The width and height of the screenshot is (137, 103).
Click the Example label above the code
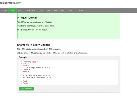pos(23,57)
